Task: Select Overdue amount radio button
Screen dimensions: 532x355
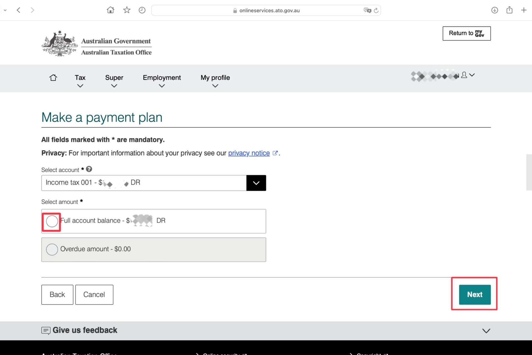Action: [x=52, y=249]
